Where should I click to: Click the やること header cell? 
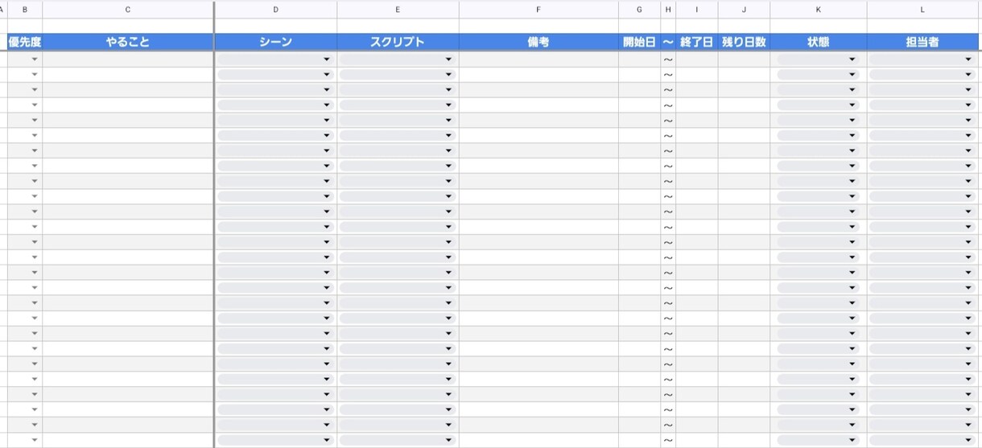pos(128,42)
